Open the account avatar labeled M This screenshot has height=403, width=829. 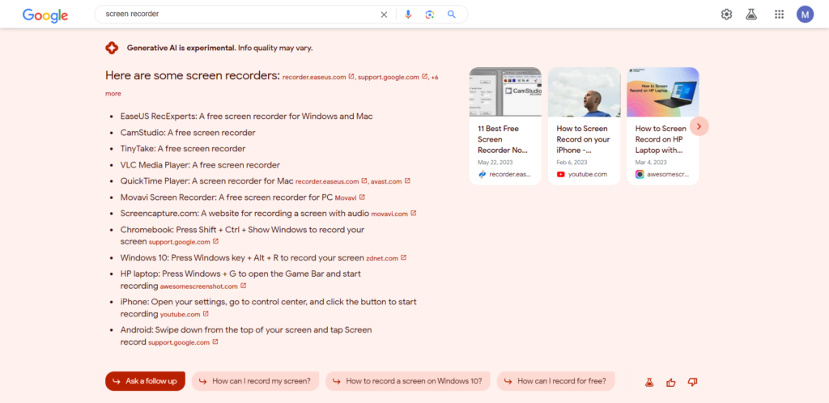click(x=805, y=15)
